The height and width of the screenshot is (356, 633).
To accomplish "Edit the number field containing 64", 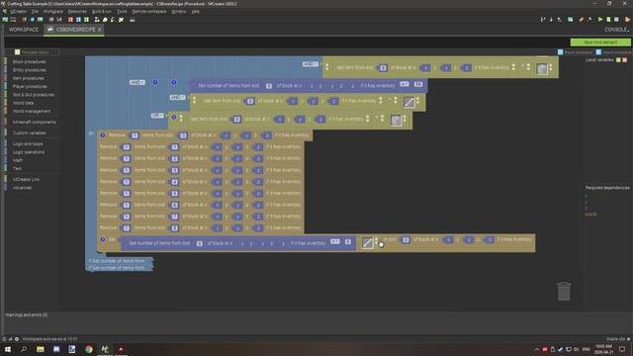I will [x=418, y=84].
